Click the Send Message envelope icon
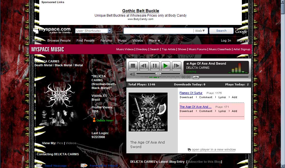The width and height of the screenshot is (285, 168). [39, 166]
